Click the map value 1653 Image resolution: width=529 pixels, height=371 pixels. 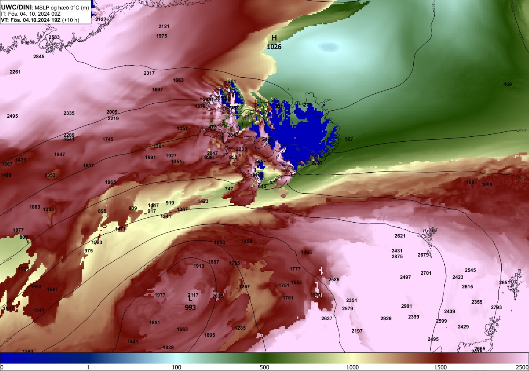[x=219, y=243]
